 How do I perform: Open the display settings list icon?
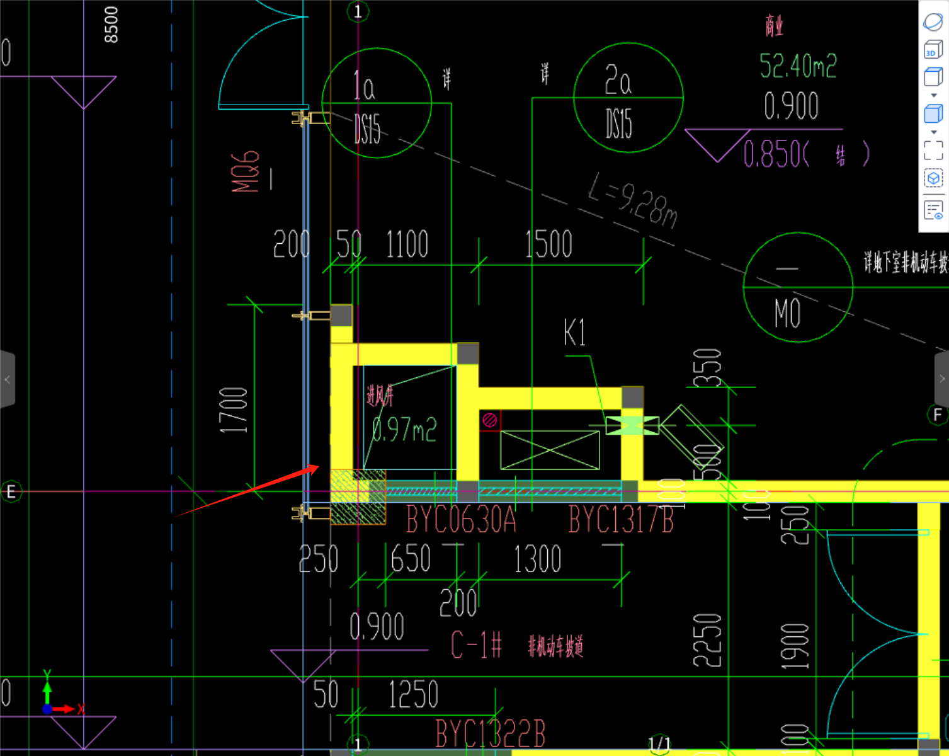click(x=933, y=210)
